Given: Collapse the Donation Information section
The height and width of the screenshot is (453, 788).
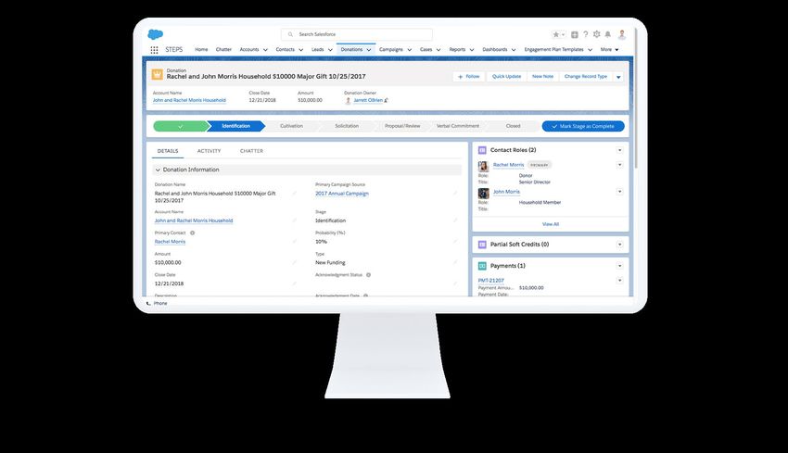Looking at the screenshot, I should click(x=158, y=170).
